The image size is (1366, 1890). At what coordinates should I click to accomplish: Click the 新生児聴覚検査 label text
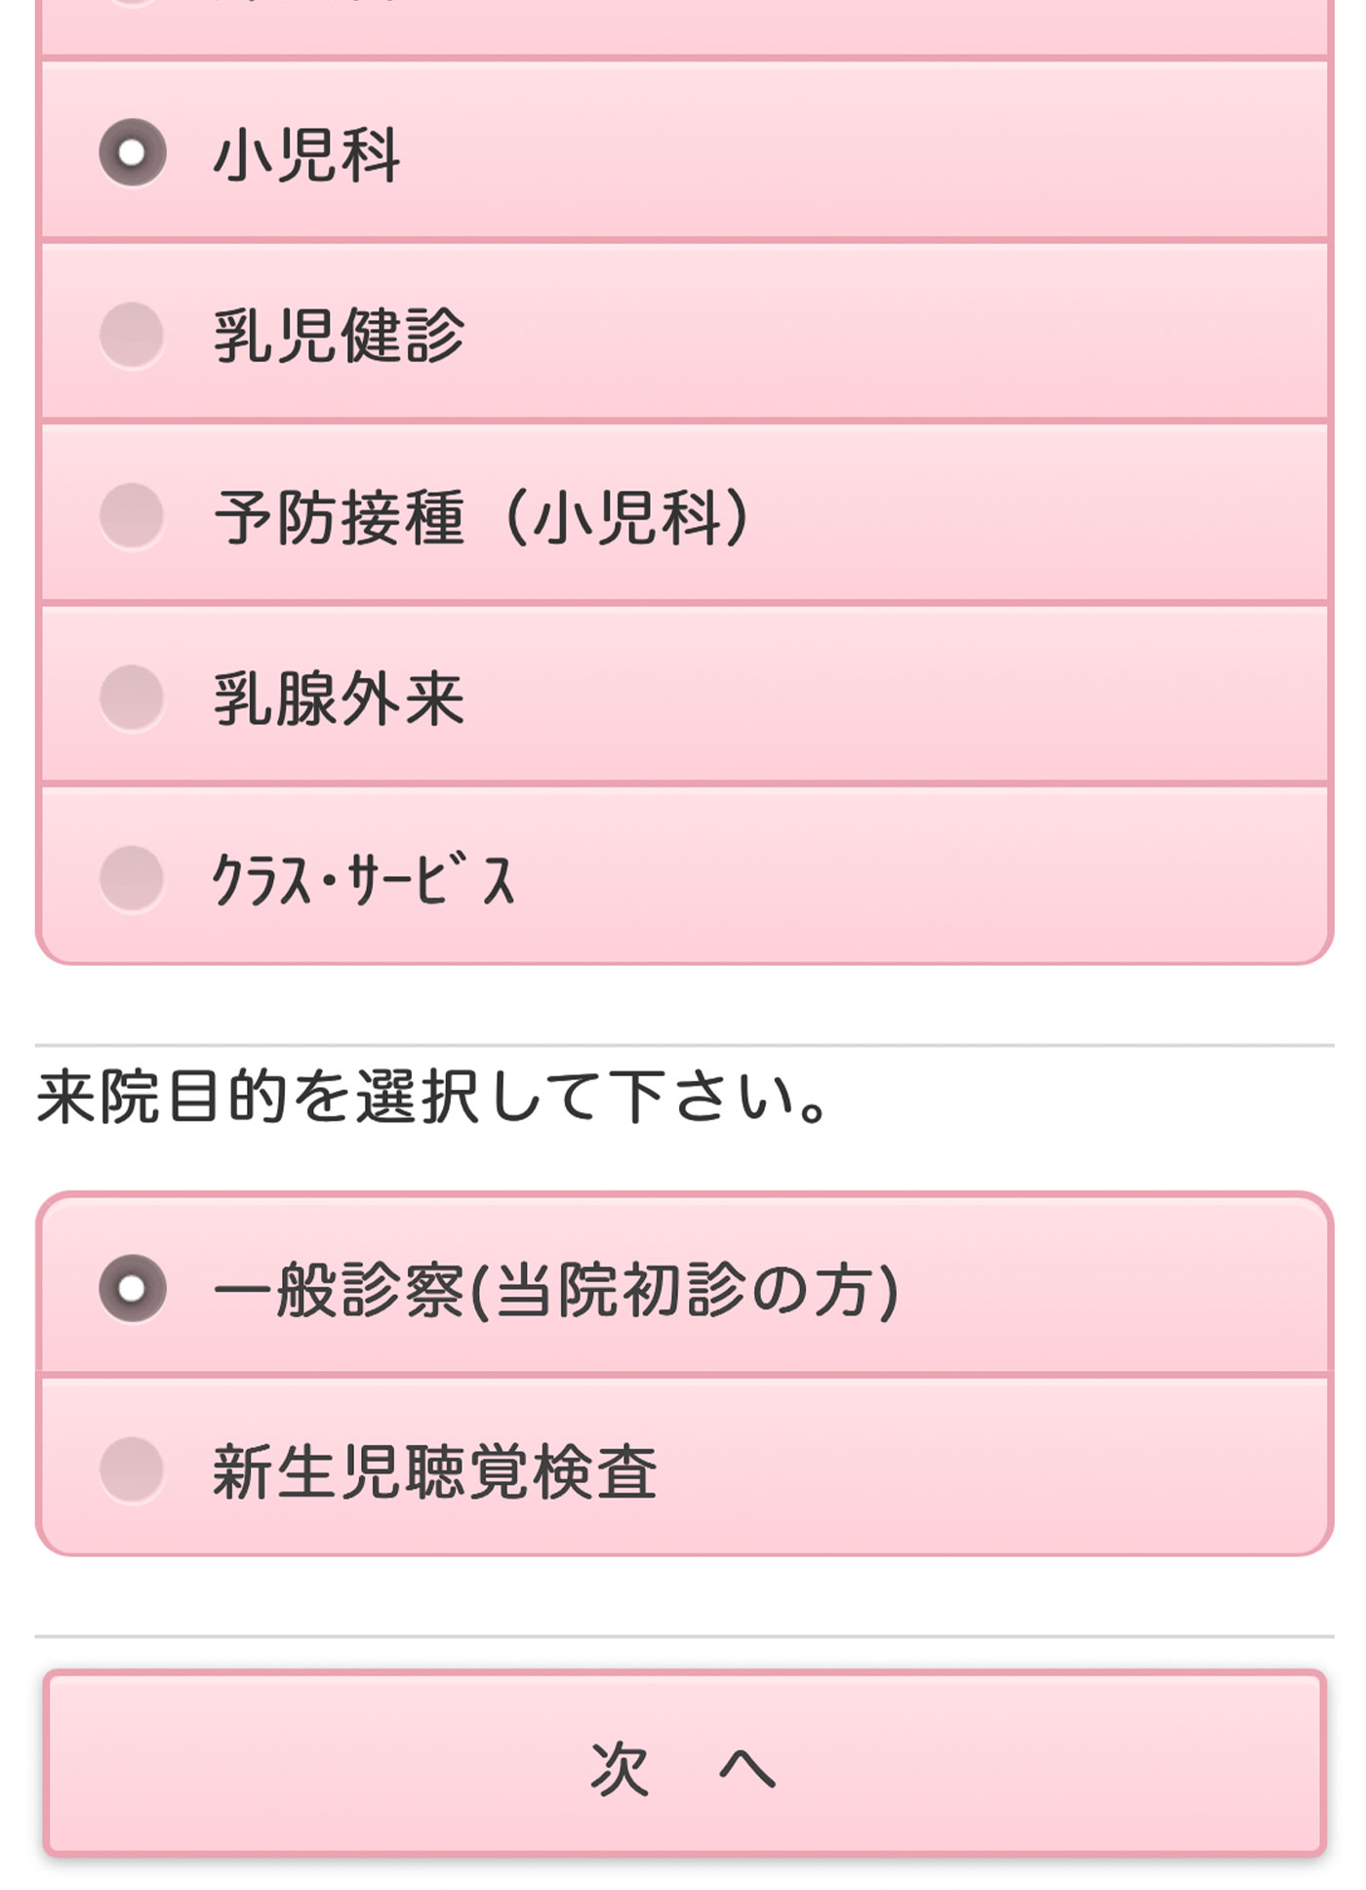tap(435, 1471)
